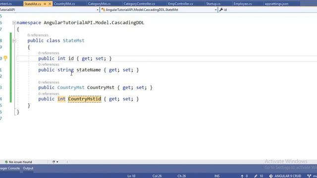Viewport: 317px width, 178px height.
Task: Toggle the INS insert mode indicator
Action: [x=217, y=176]
